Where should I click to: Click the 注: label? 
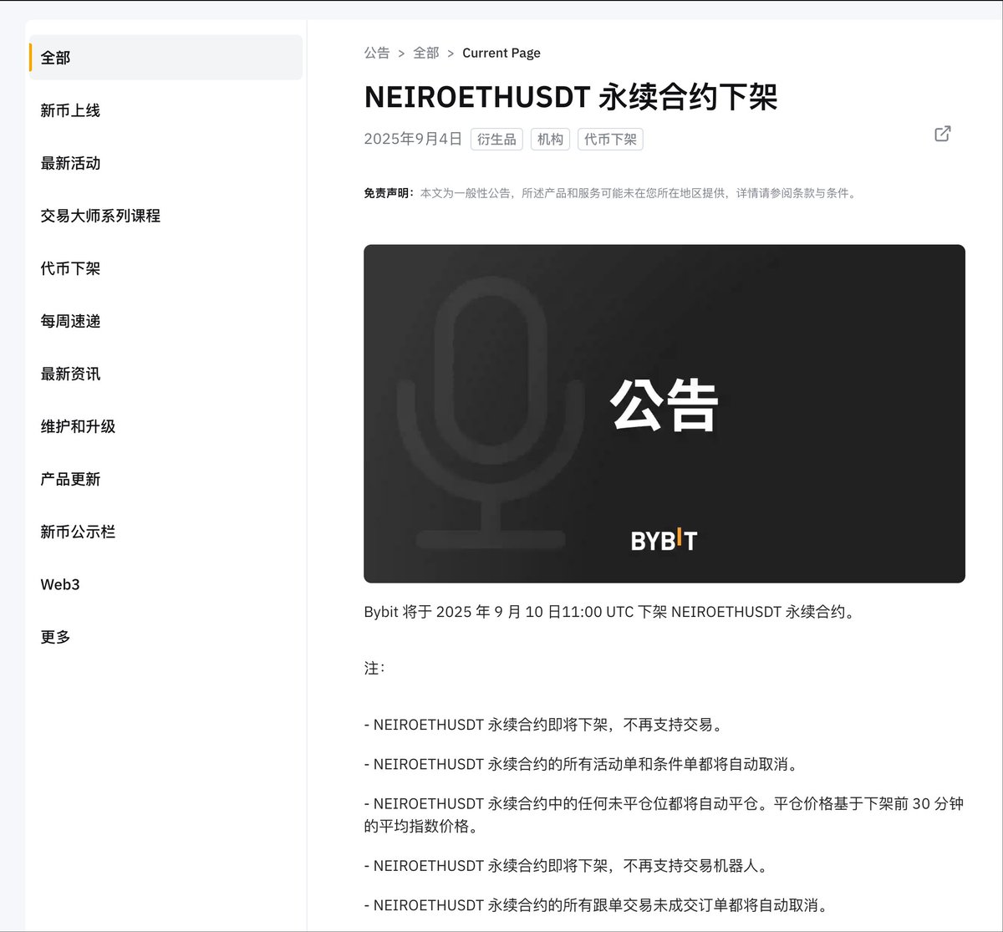(x=374, y=669)
